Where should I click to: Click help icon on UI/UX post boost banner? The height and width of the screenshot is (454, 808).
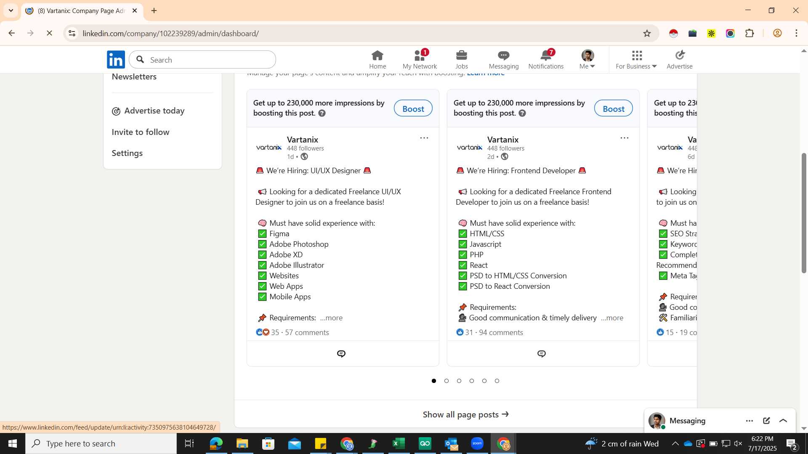pyautogui.click(x=322, y=113)
